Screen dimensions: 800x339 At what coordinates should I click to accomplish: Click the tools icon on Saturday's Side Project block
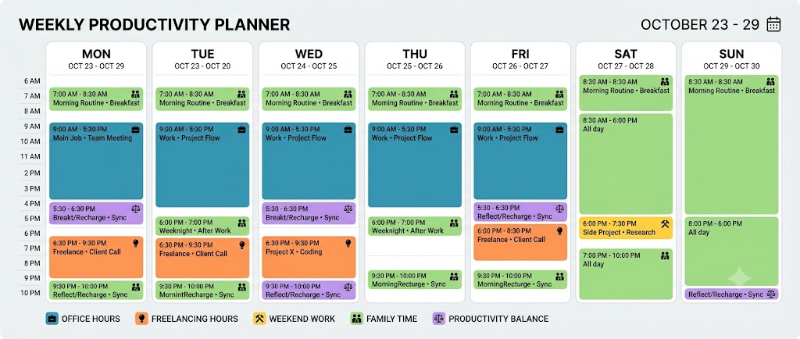point(665,224)
